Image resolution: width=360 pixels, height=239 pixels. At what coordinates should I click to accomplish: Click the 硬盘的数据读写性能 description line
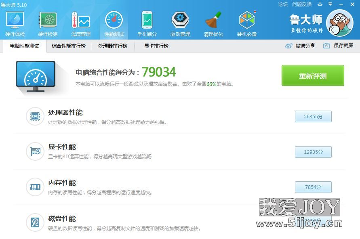[x=124, y=228]
